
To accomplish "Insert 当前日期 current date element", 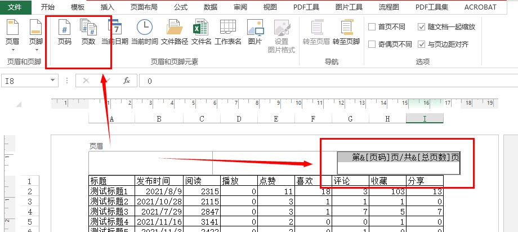I will (x=115, y=33).
